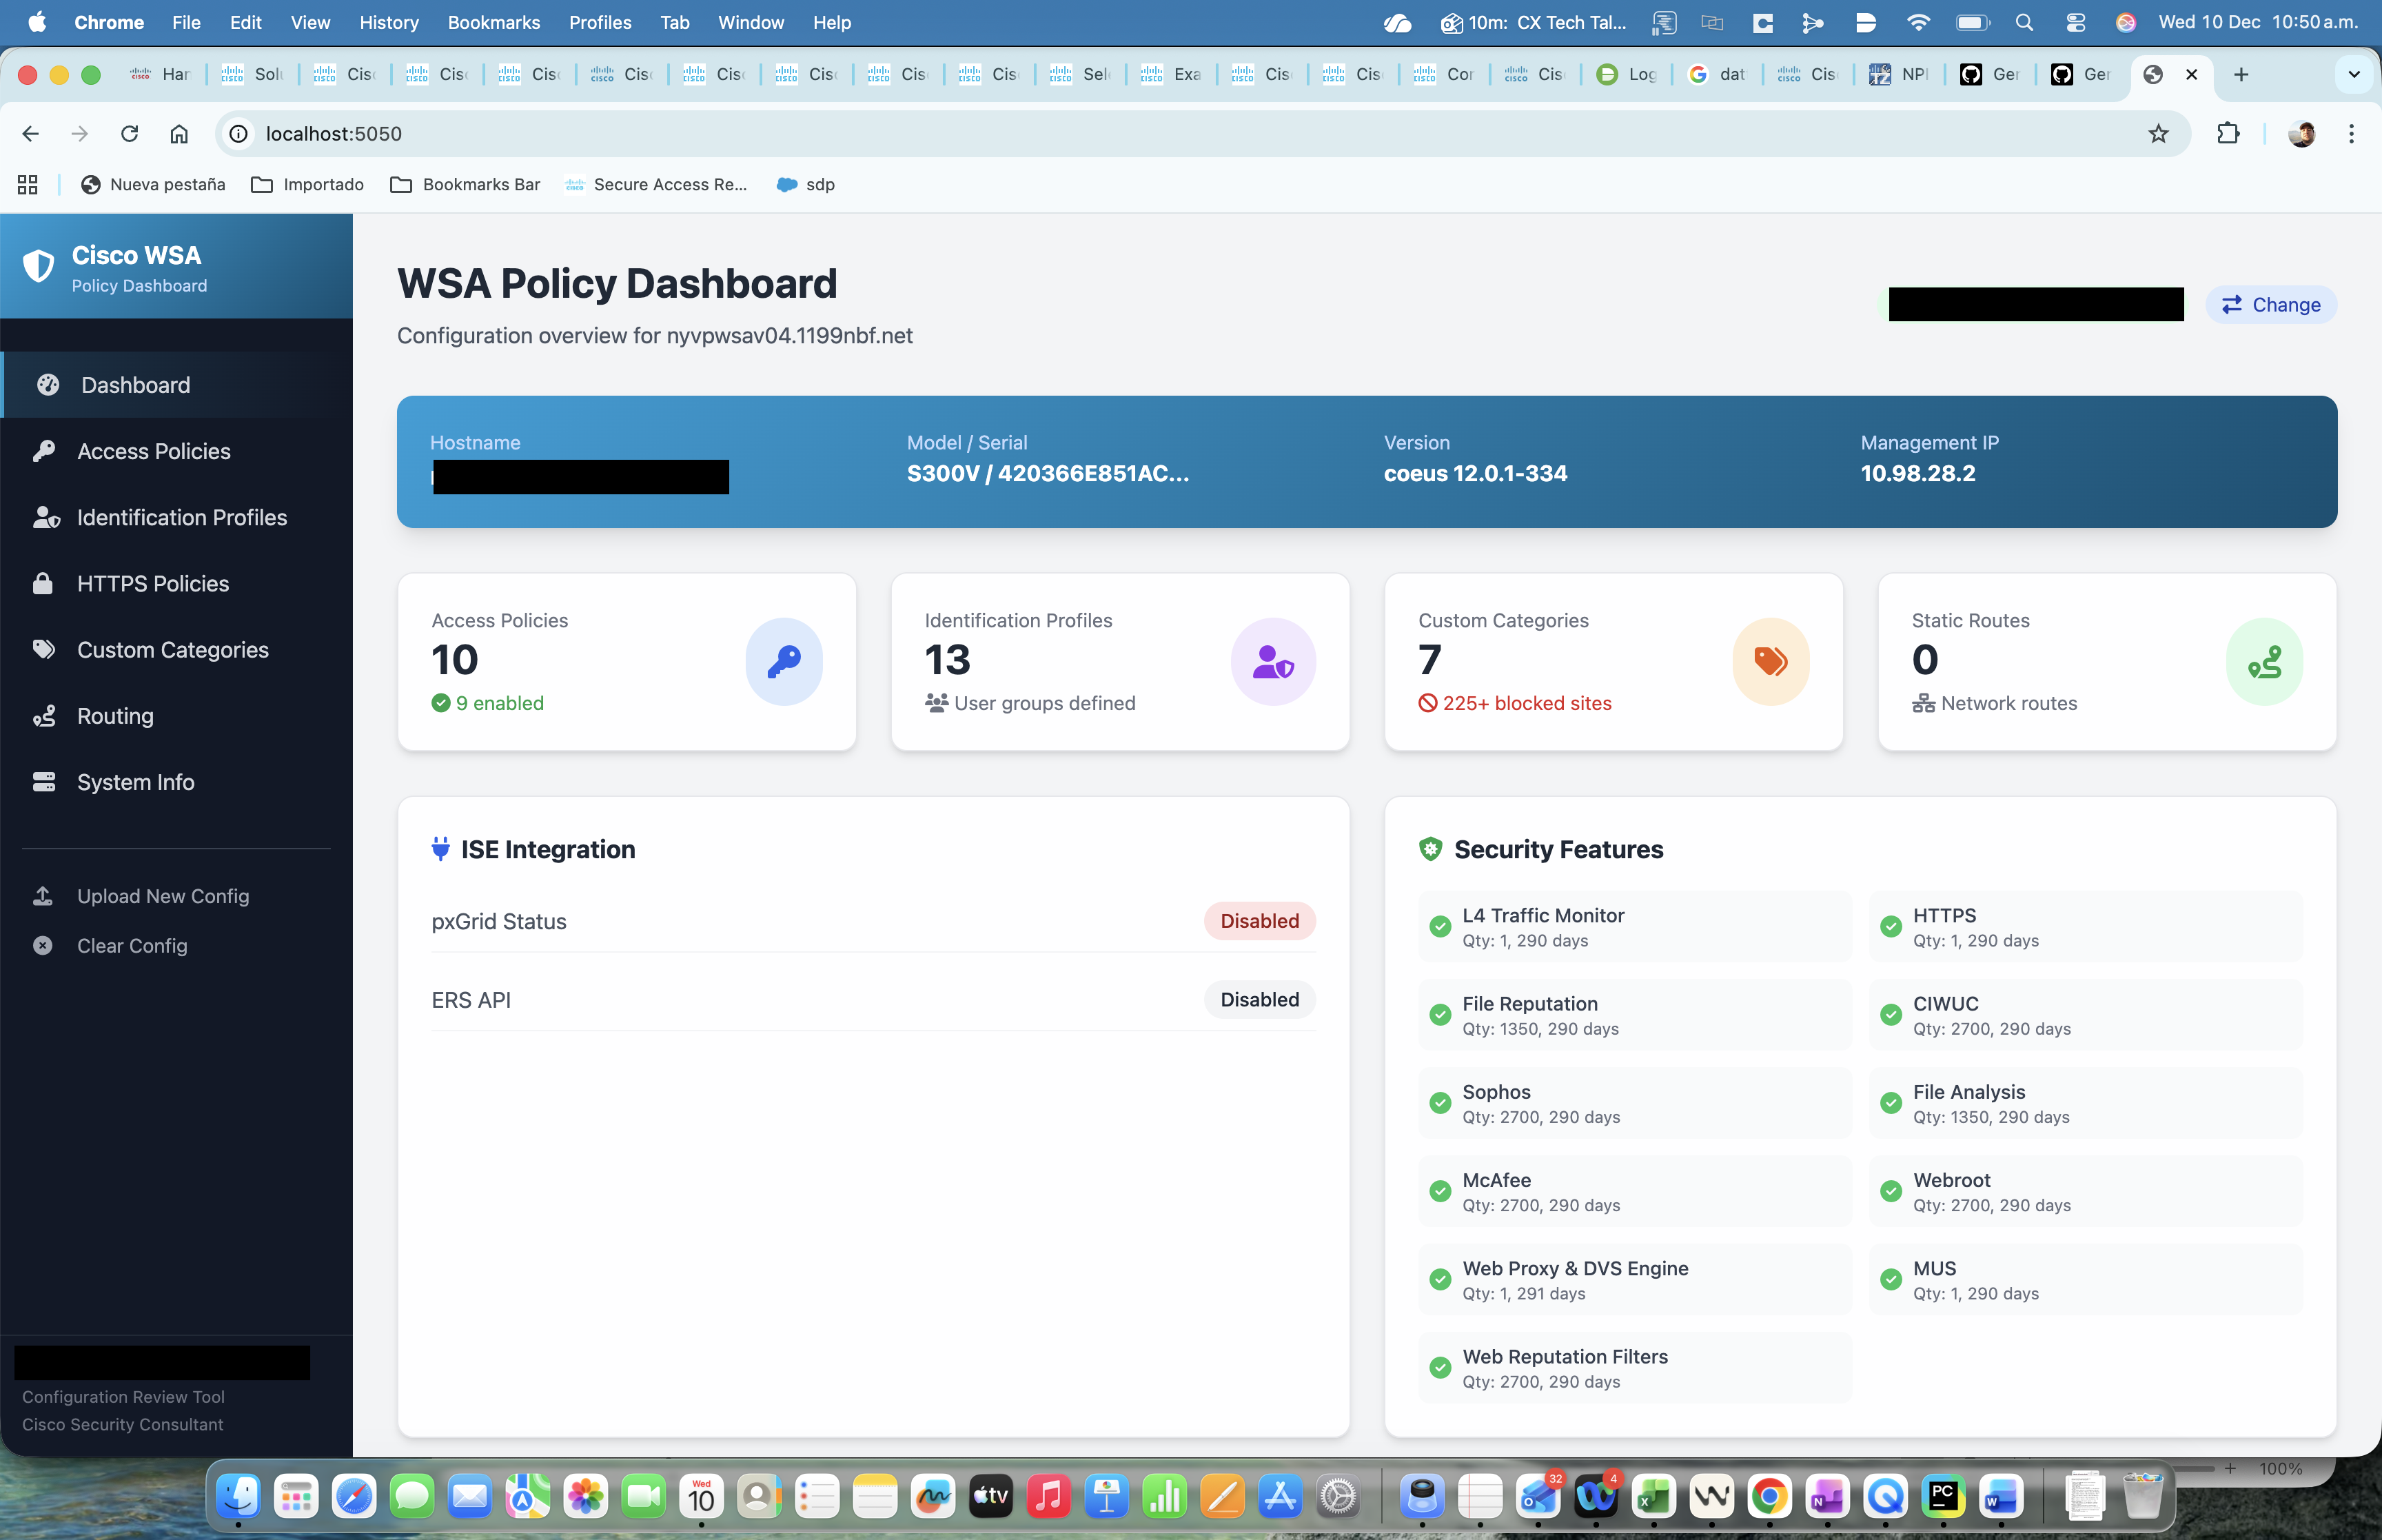
Task: Reload the page with the refresh icon
Action: [129, 133]
